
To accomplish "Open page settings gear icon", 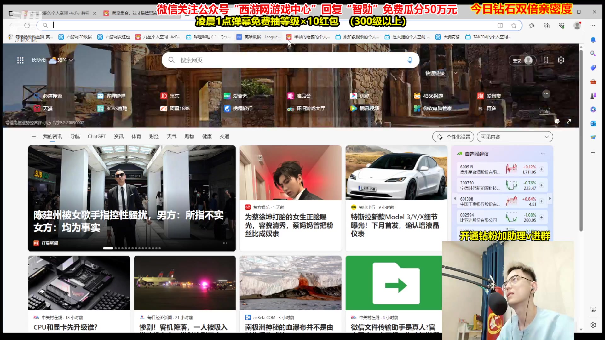I will [x=561, y=60].
